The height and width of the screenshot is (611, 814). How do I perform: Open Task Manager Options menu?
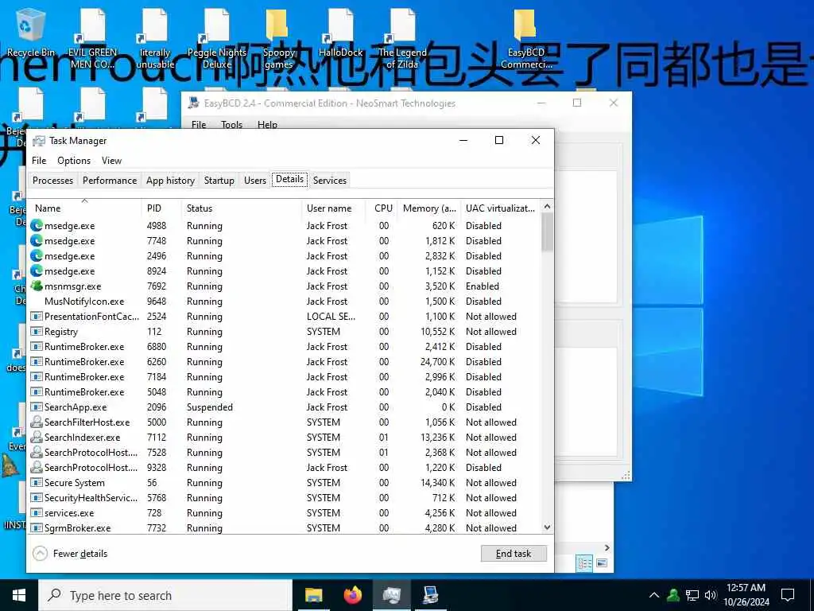point(74,161)
